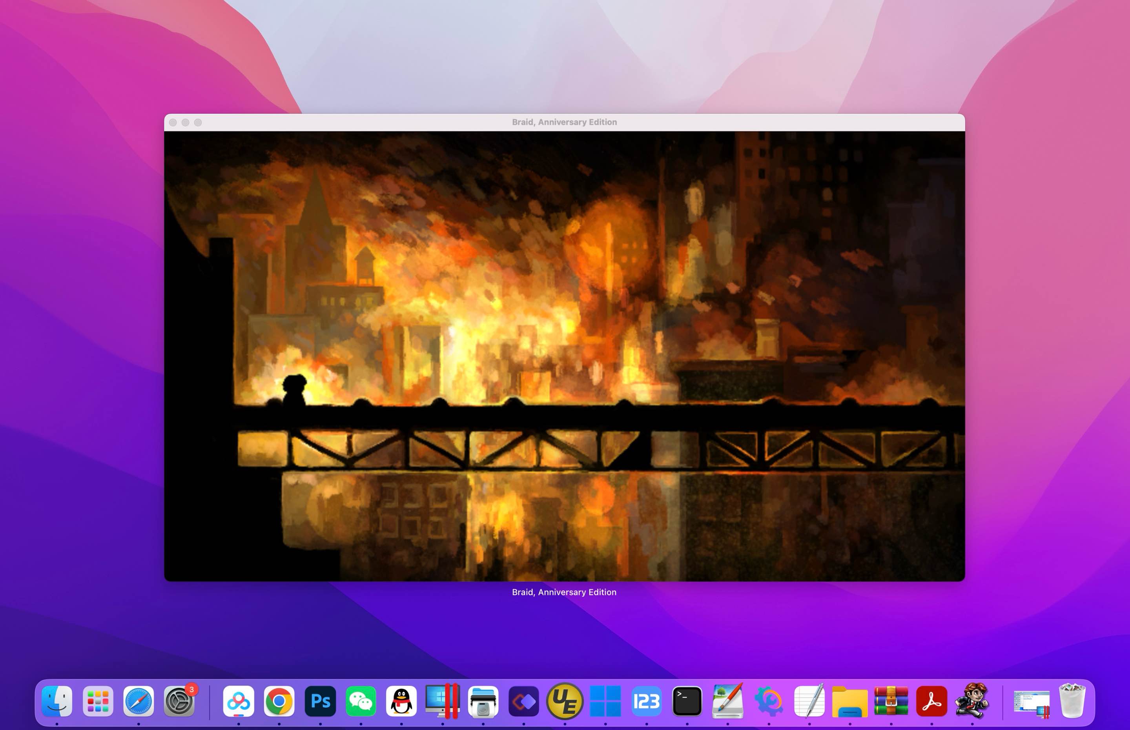The height and width of the screenshot is (730, 1130).
Task: Open the TextEdit notepad with pen icon
Action: (809, 701)
